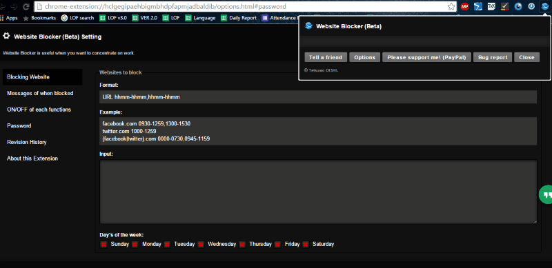Screen dimensions: 552x268
Task: Click the clock extension icon
Action: point(531,6)
